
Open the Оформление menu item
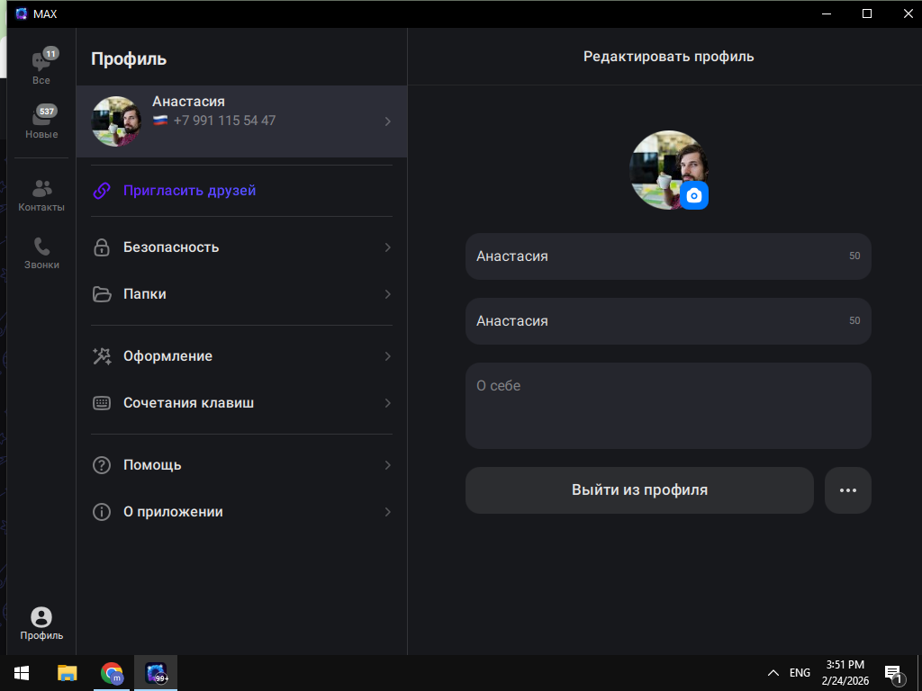[x=241, y=356]
